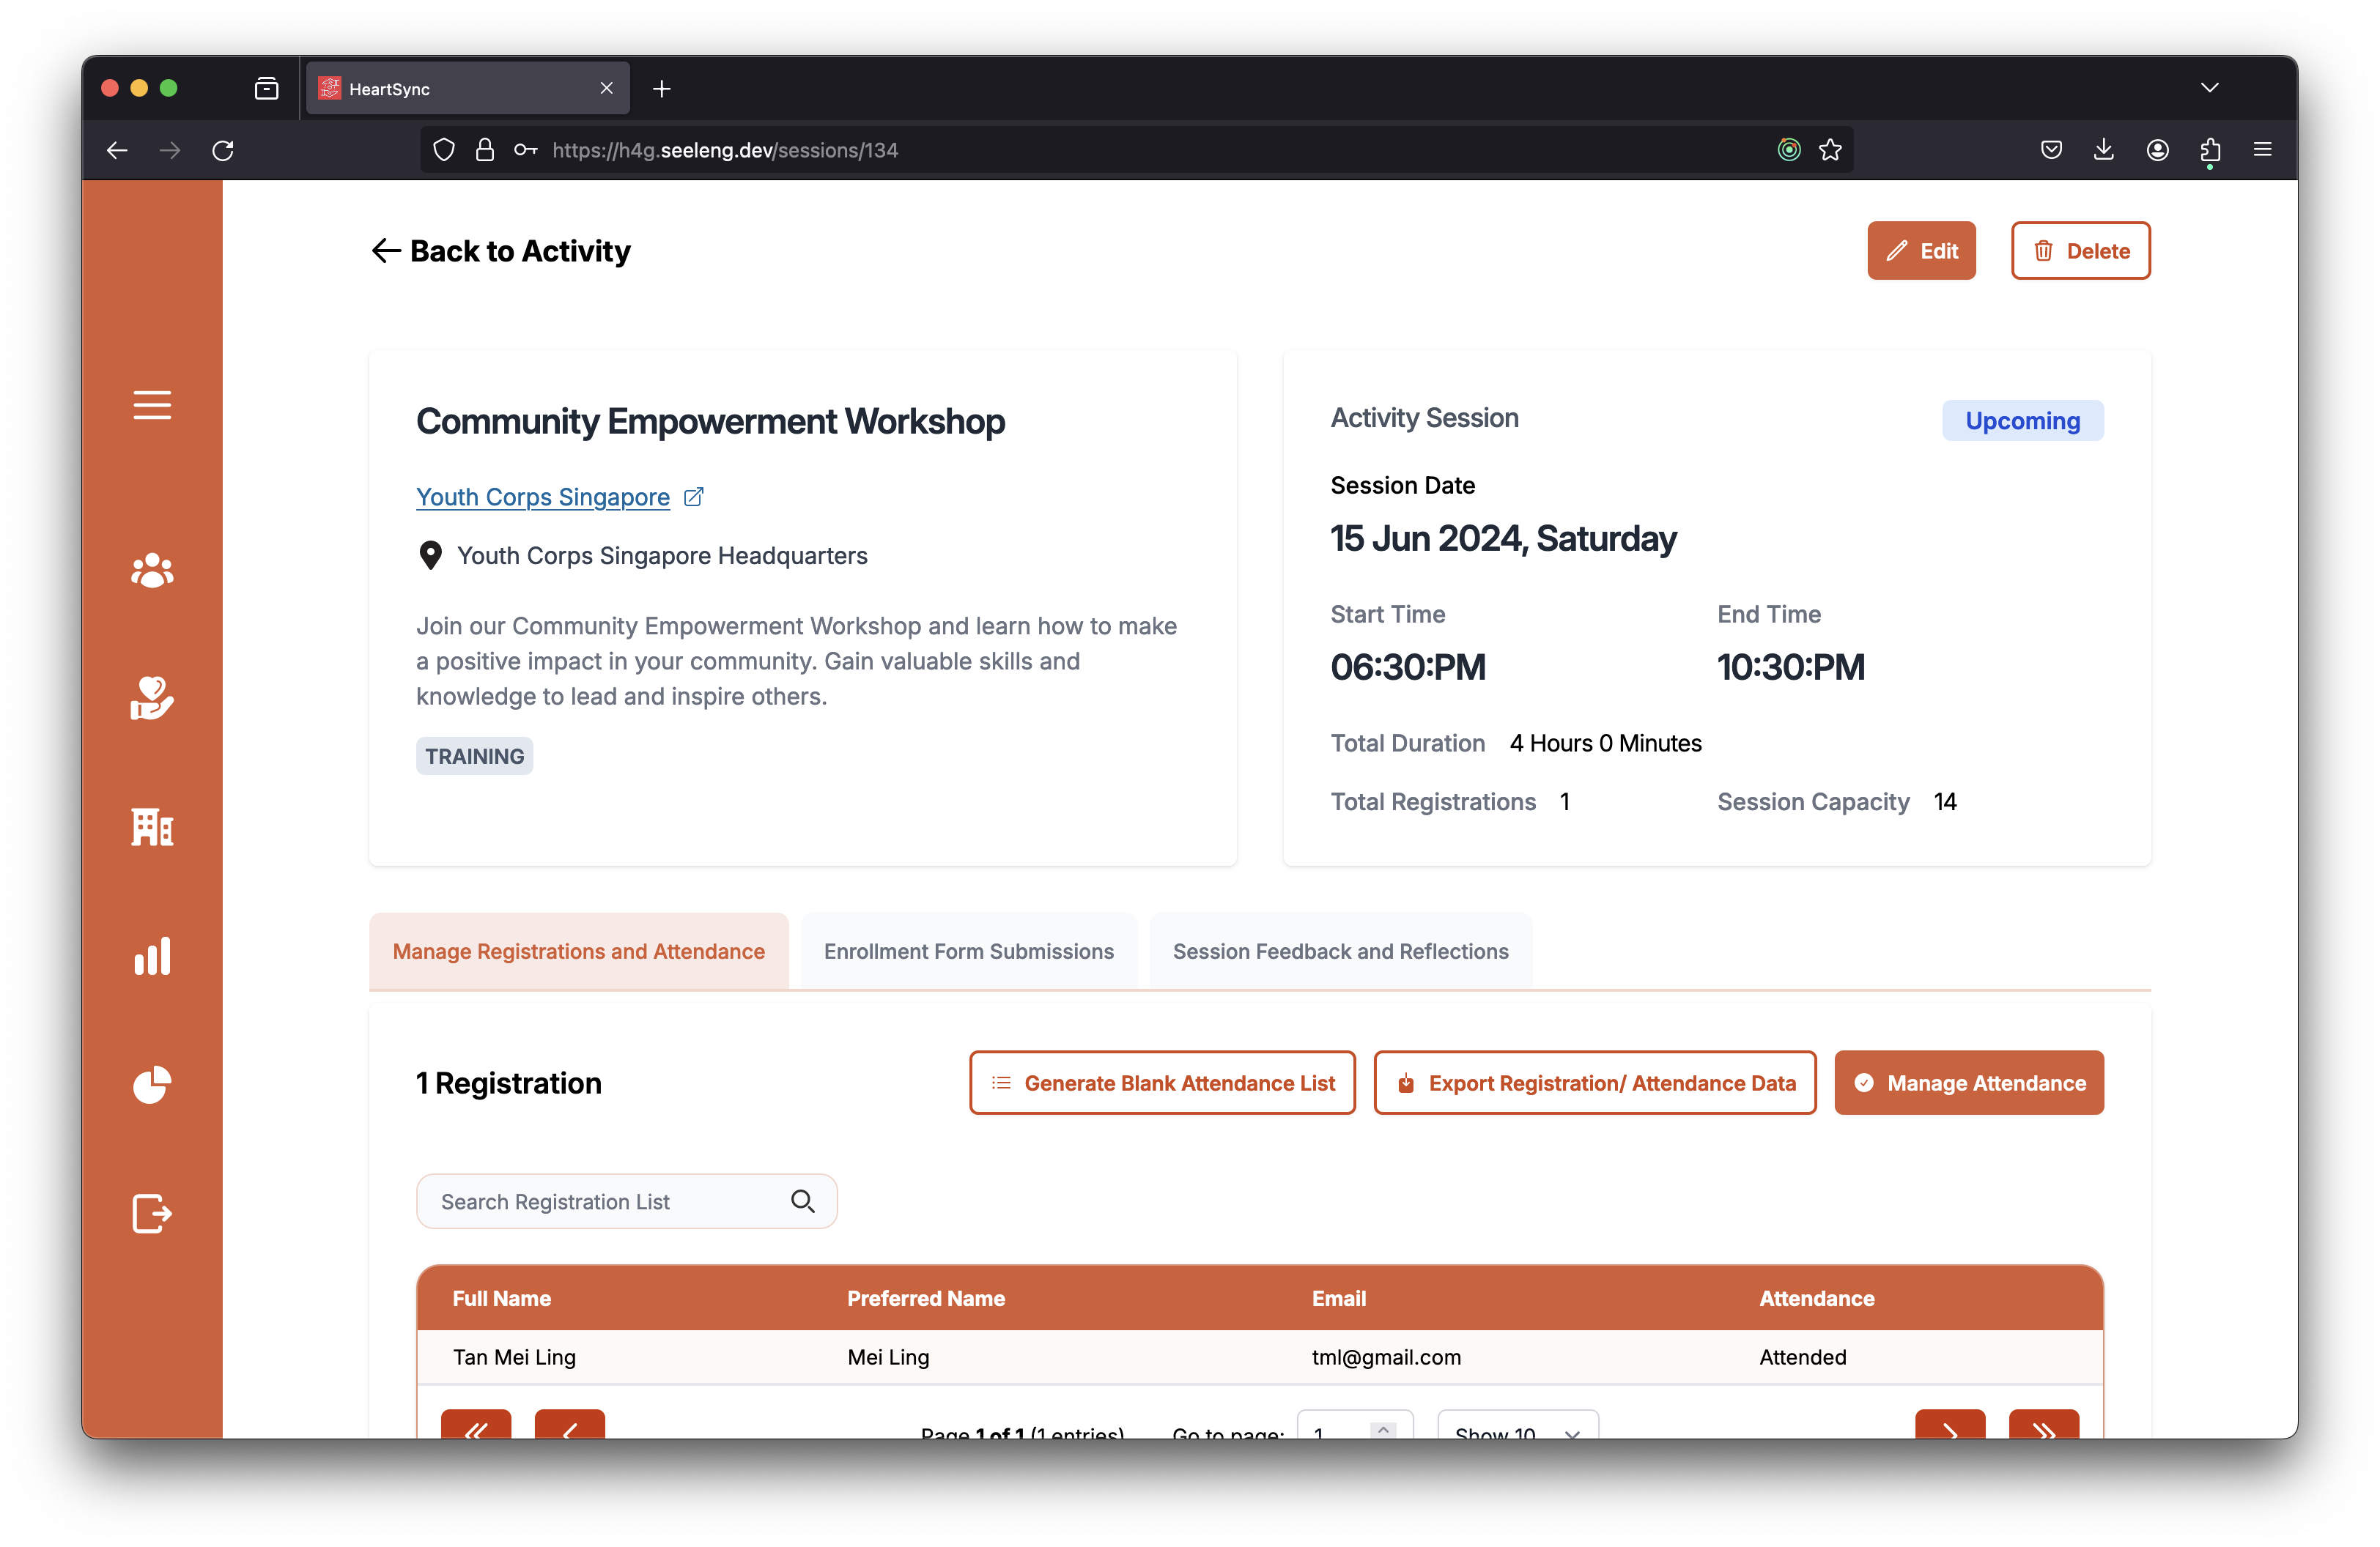This screenshot has height=1547, width=2380.
Task: Expand the browser tab list chevron
Action: [2209, 88]
